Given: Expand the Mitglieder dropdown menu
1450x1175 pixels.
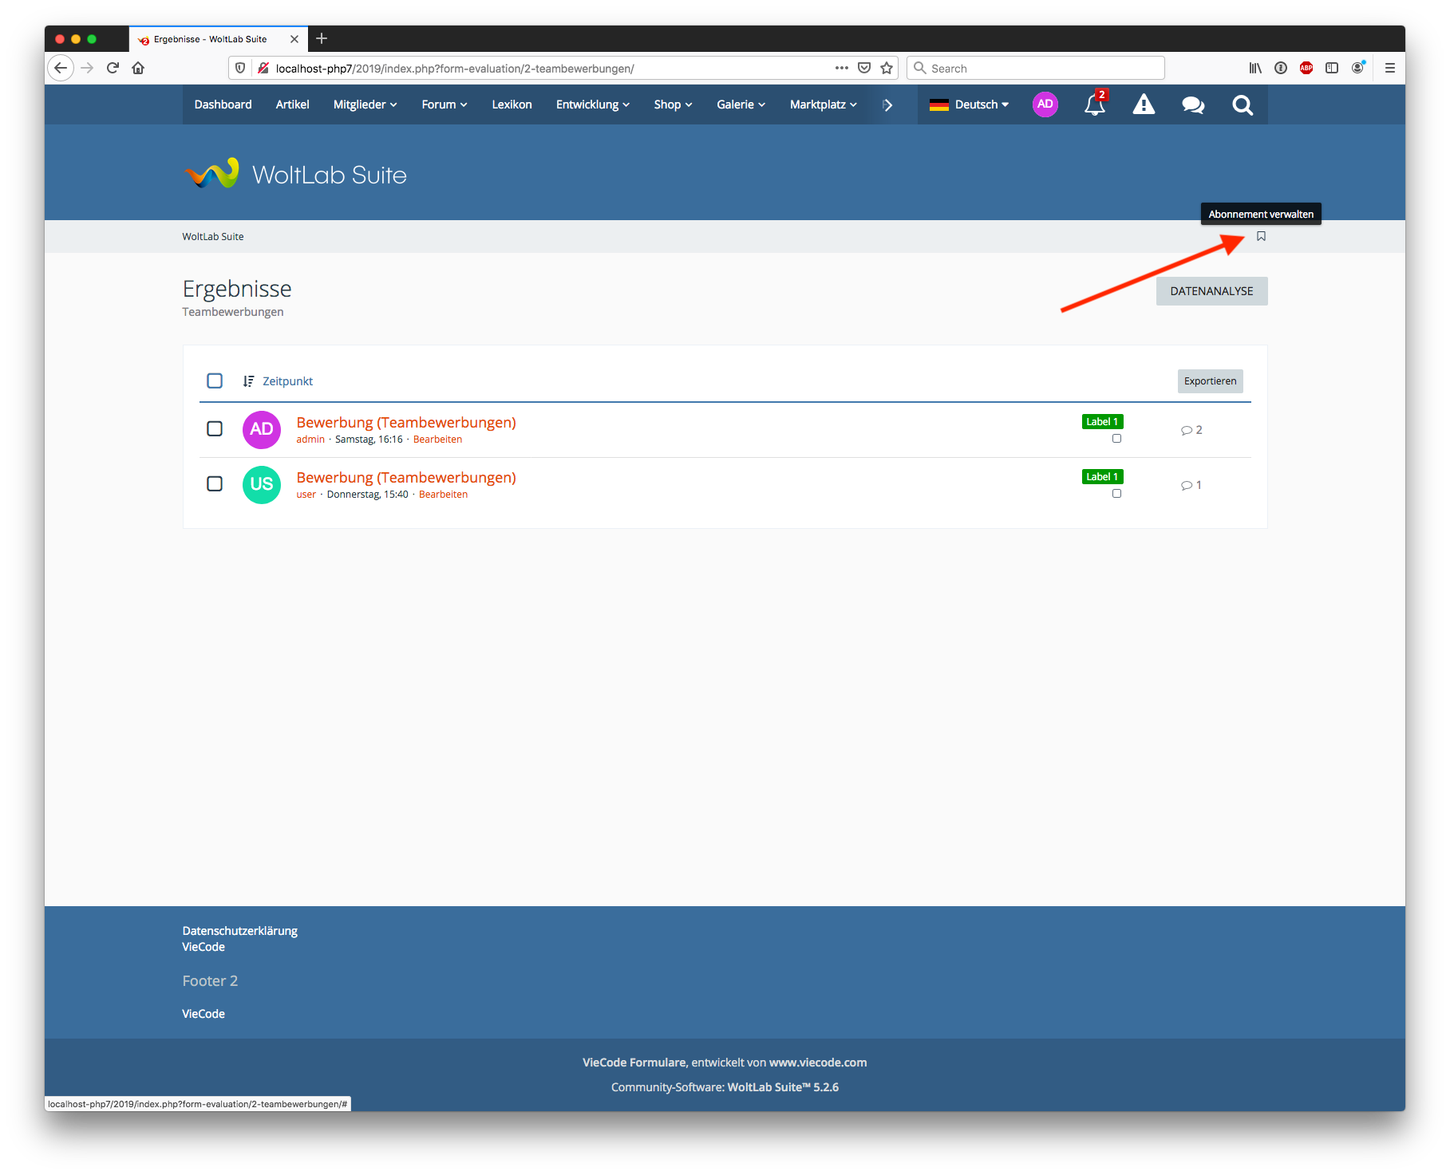Looking at the screenshot, I should click(x=365, y=104).
